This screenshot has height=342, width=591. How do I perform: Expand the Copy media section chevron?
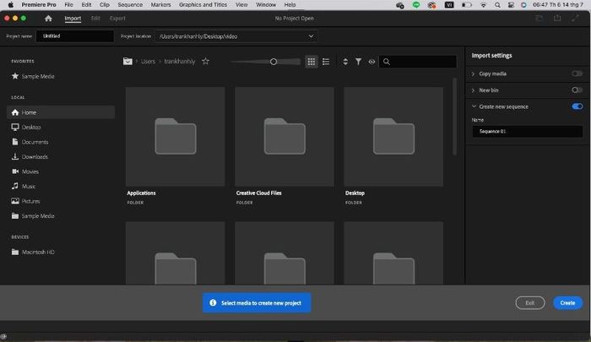point(473,74)
